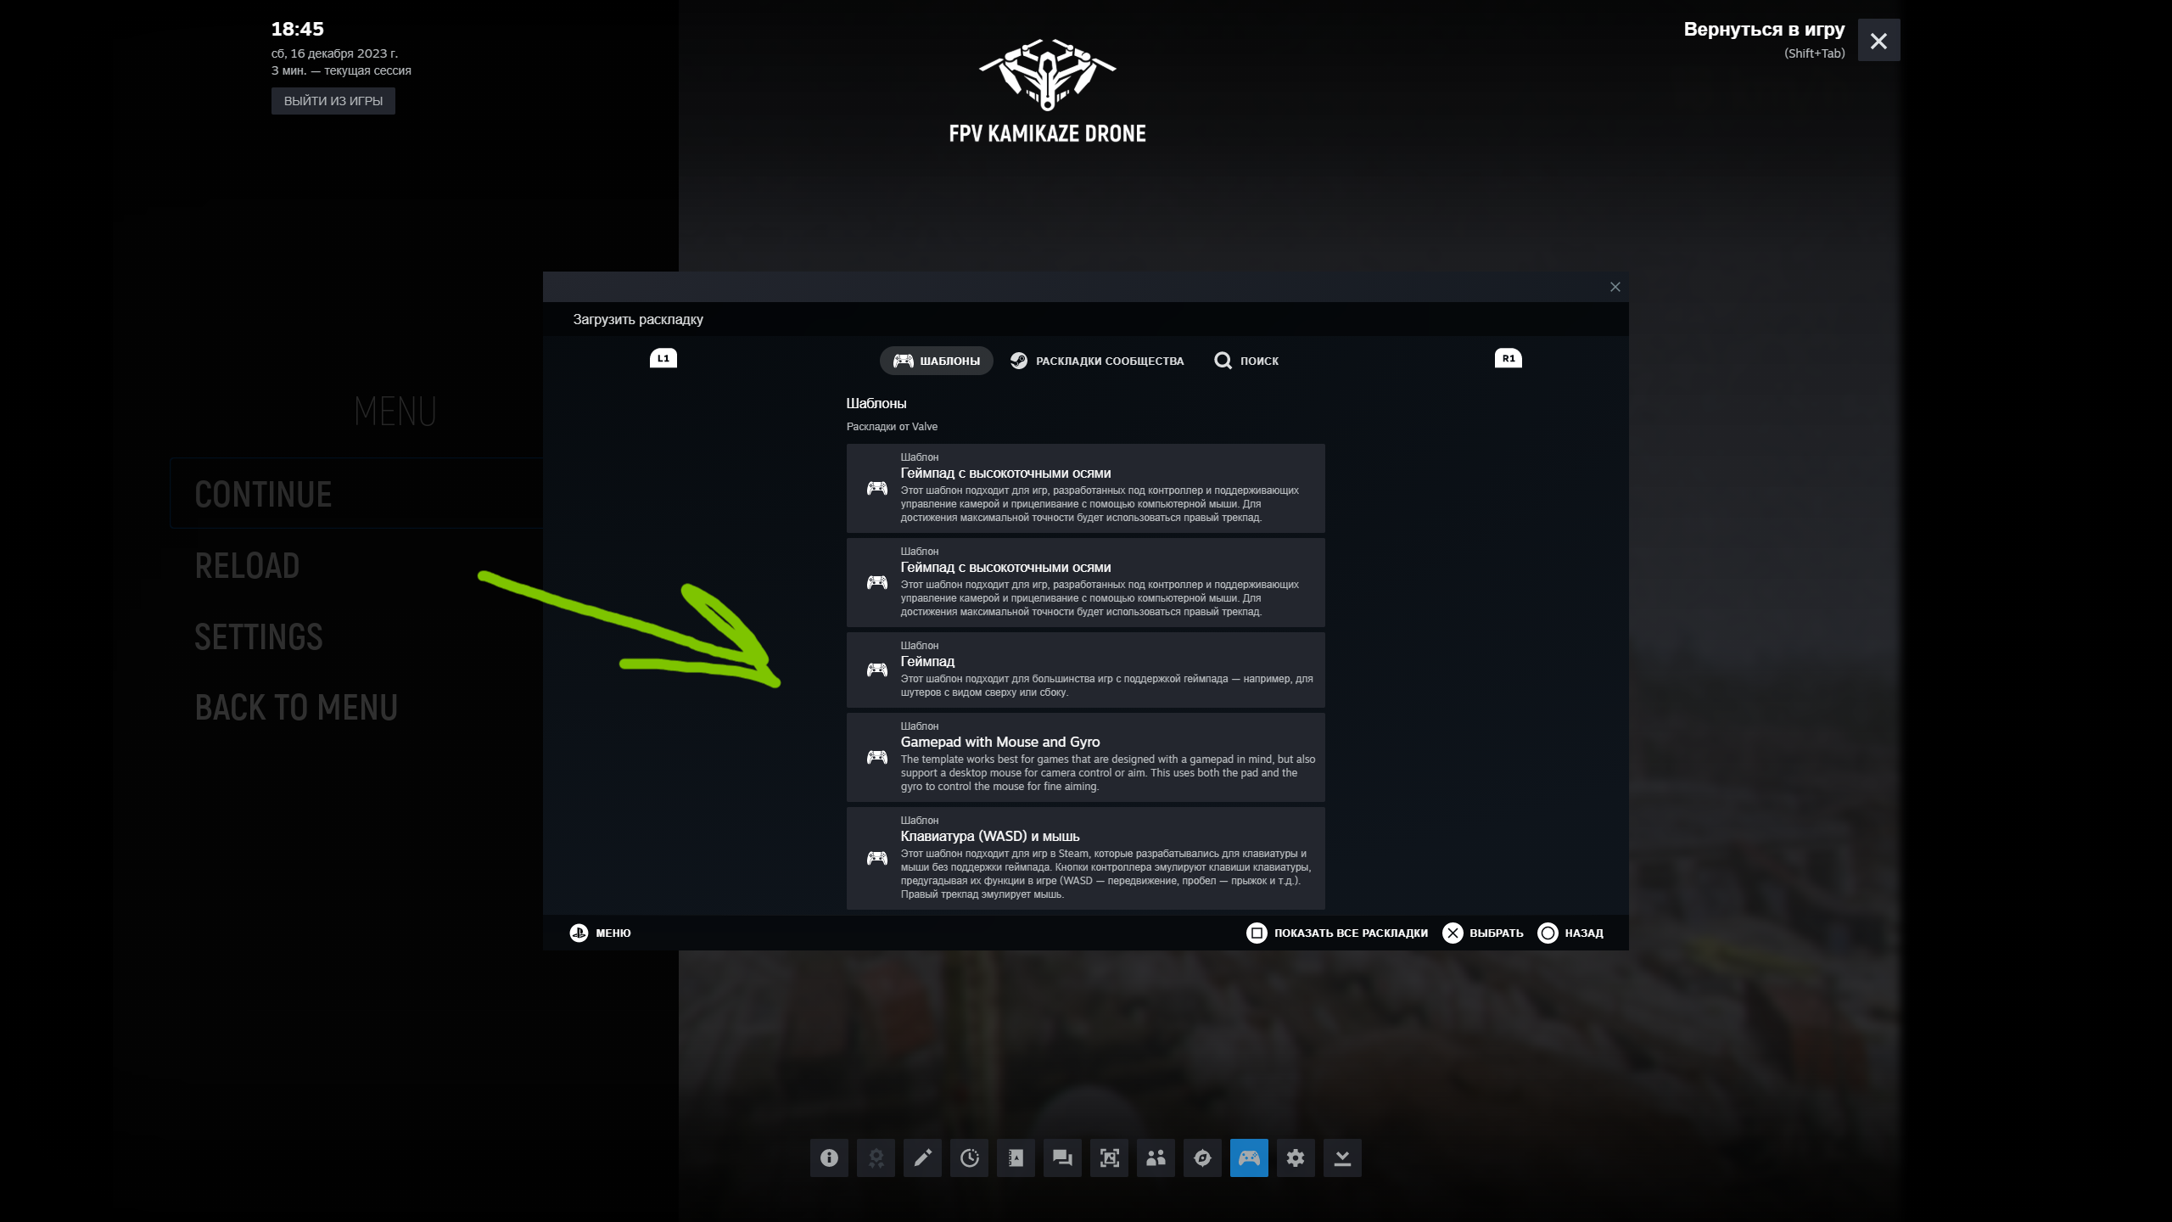The image size is (2172, 1222).
Task: Open the playtime clock icon
Action: (969, 1158)
